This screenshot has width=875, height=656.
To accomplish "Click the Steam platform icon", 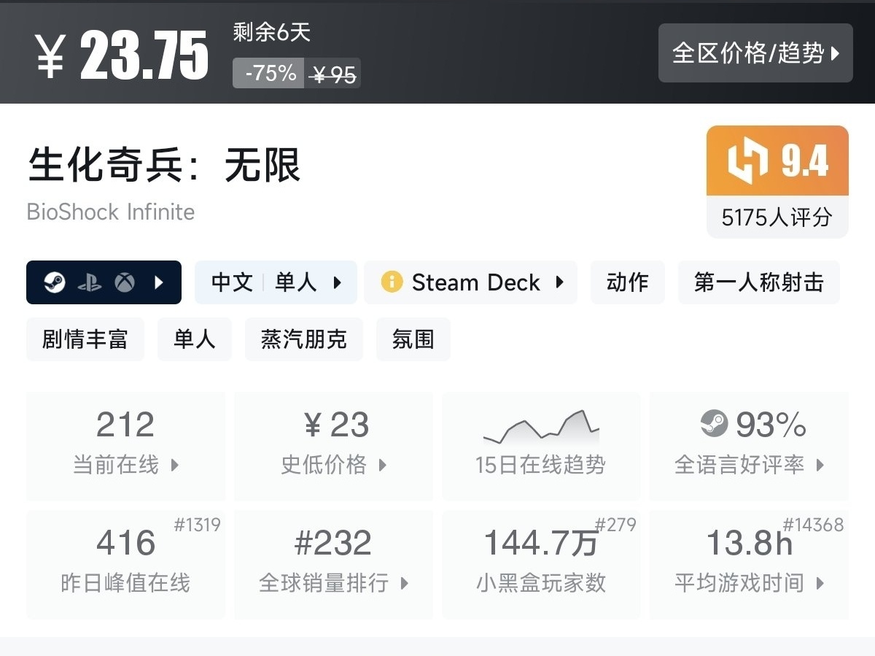I will (x=55, y=282).
